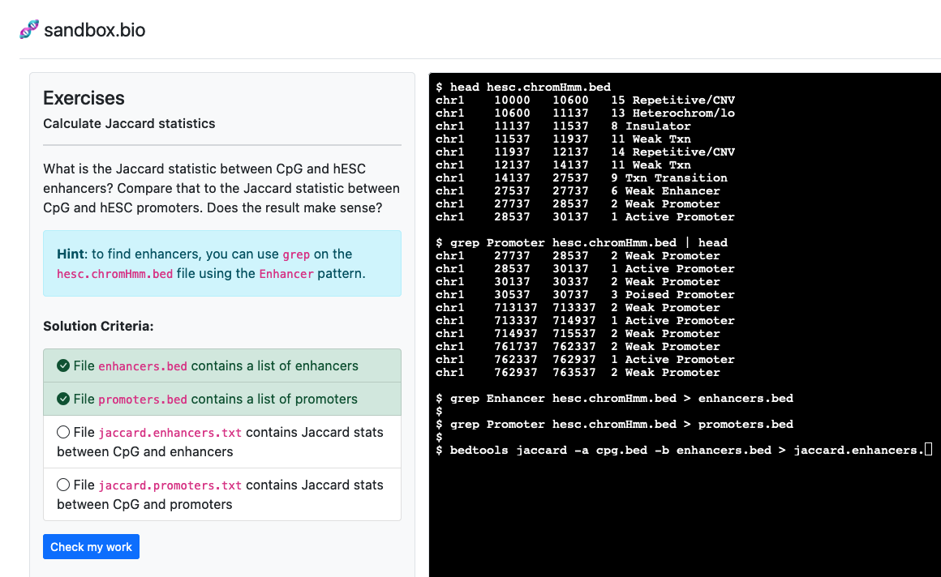941x577 pixels.
Task: Click hesc.chromHmm.bed filename in the hint box
Action: pos(114,275)
